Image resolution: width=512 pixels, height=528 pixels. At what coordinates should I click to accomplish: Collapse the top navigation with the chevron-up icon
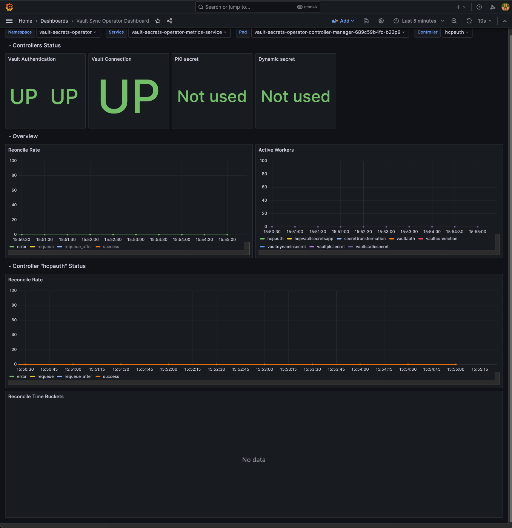(x=505, y=21)
